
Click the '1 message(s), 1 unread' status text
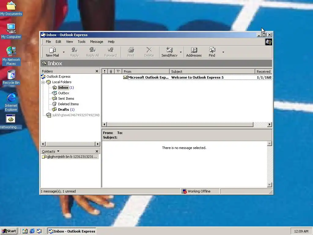click(58, 191)
